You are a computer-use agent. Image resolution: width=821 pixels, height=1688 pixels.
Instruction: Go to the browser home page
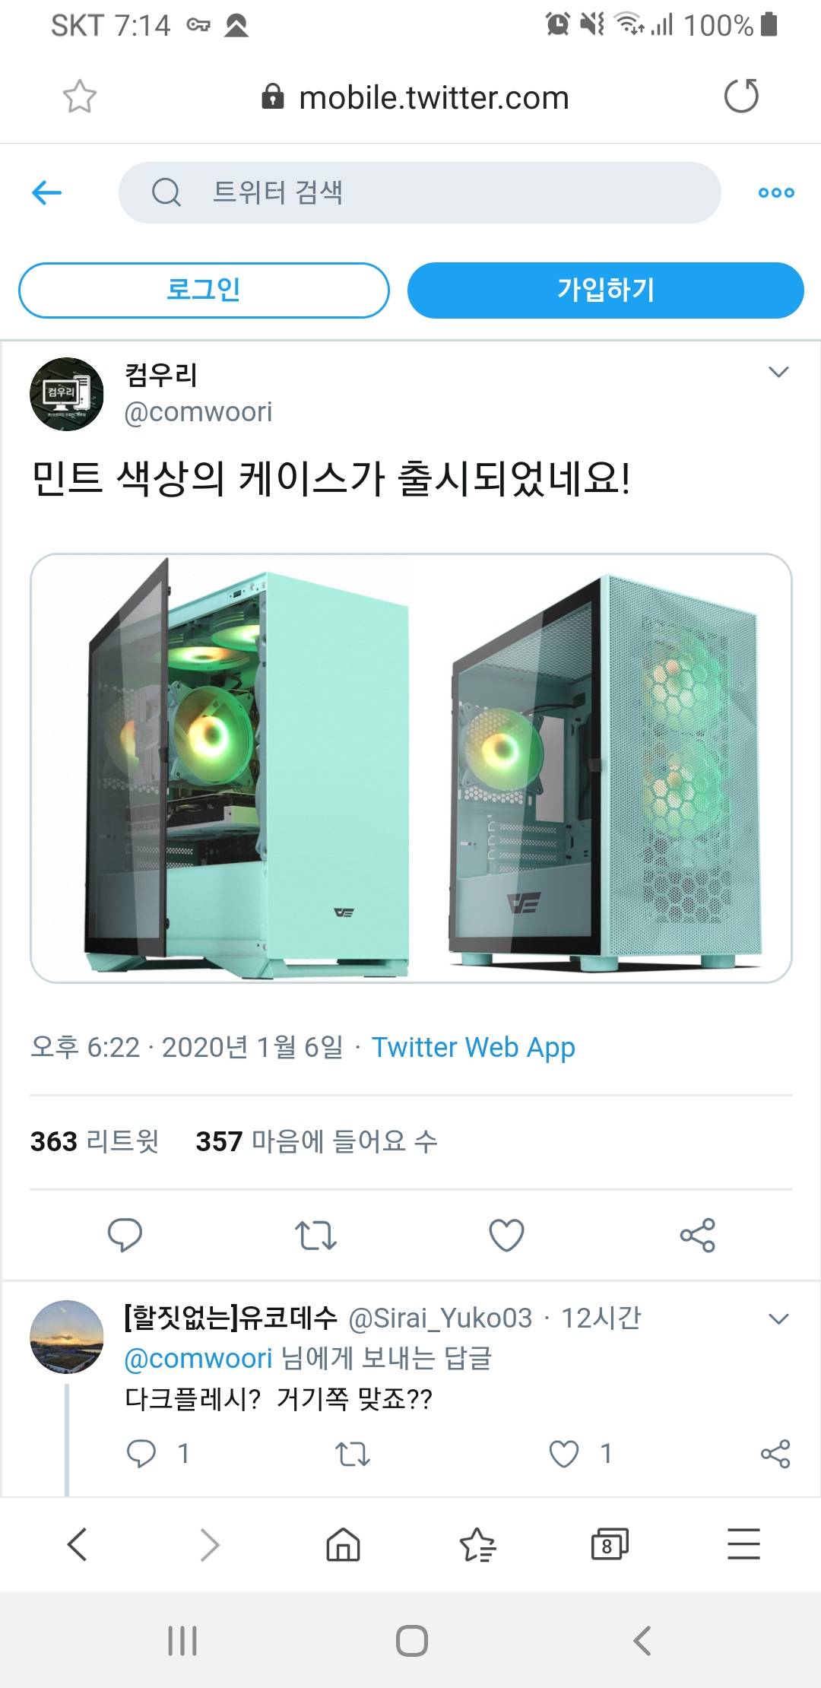click(x=344, y=1544)
